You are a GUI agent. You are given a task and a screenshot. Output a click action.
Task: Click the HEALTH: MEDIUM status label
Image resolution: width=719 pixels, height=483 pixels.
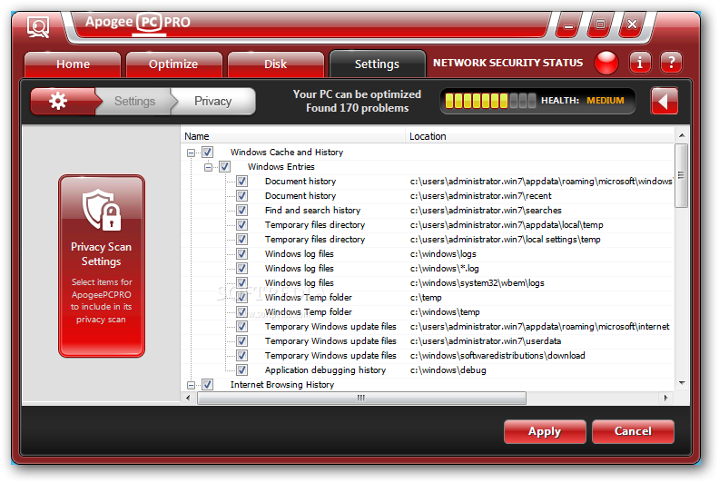pos(582,101)
